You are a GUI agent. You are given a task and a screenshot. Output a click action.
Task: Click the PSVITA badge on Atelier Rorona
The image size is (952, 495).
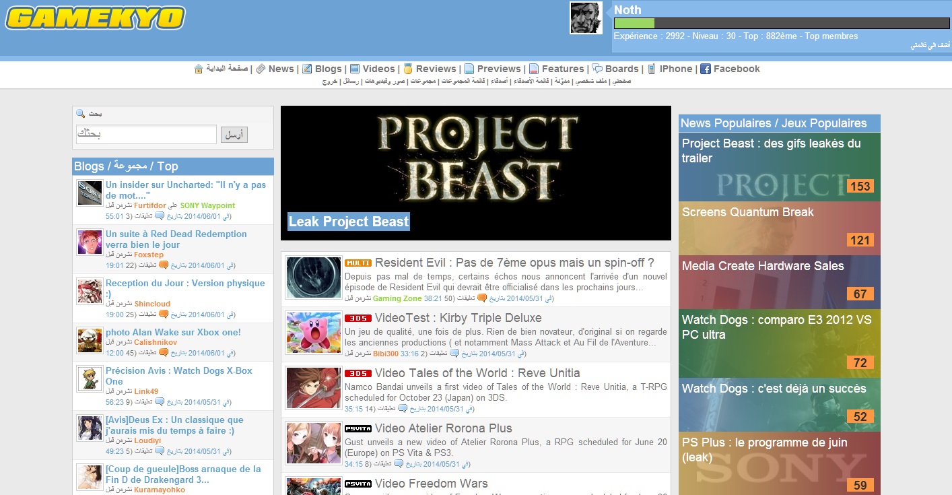click(x=358, y=428)
